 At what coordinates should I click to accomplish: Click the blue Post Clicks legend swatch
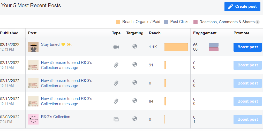(x=166, y=22)
